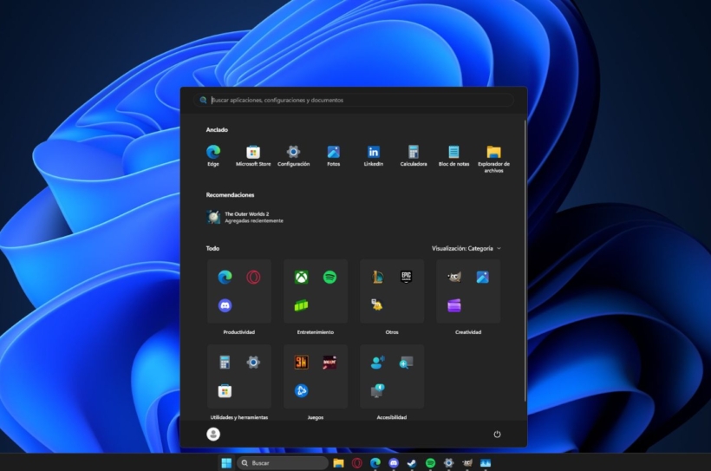Open Discord from the taskbar
711x471 pixels.
[x=394, y=463]
